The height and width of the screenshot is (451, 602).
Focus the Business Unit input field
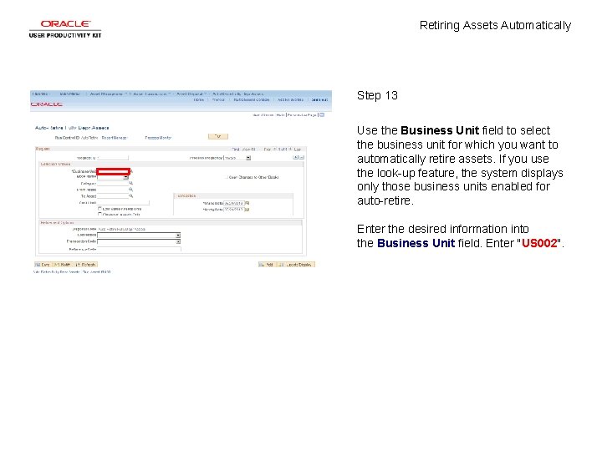(x=113, y=171)
